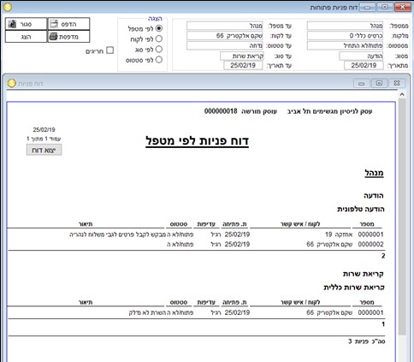The height and width of the screenshot is (362, 414).
Task: Click the report vertical scrollbar thumb
Action: click(402, 217)
